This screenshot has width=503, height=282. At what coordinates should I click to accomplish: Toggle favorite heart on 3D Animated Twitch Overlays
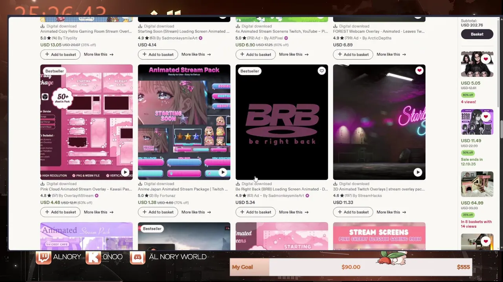(419, 70)
